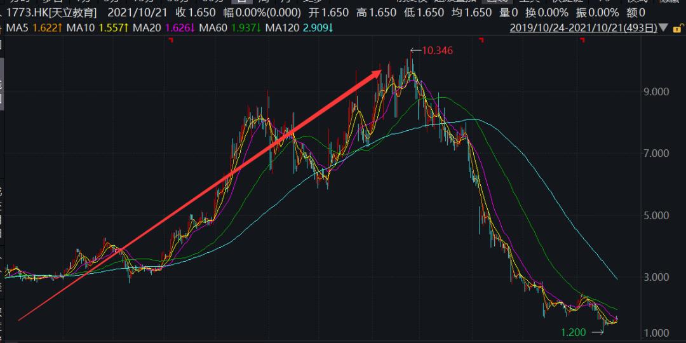686x343 pixels.
Task: Click the 1773.HK[天立教育] stock title
Action: point(51,13)
